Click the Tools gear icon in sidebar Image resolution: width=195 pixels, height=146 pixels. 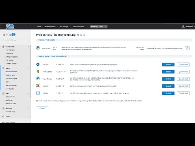pos(3,116)
